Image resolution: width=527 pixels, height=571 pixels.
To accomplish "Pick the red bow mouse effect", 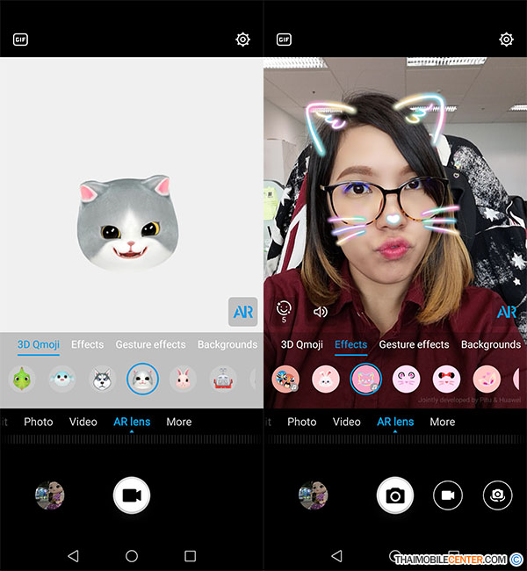I will tap(446, 379).
